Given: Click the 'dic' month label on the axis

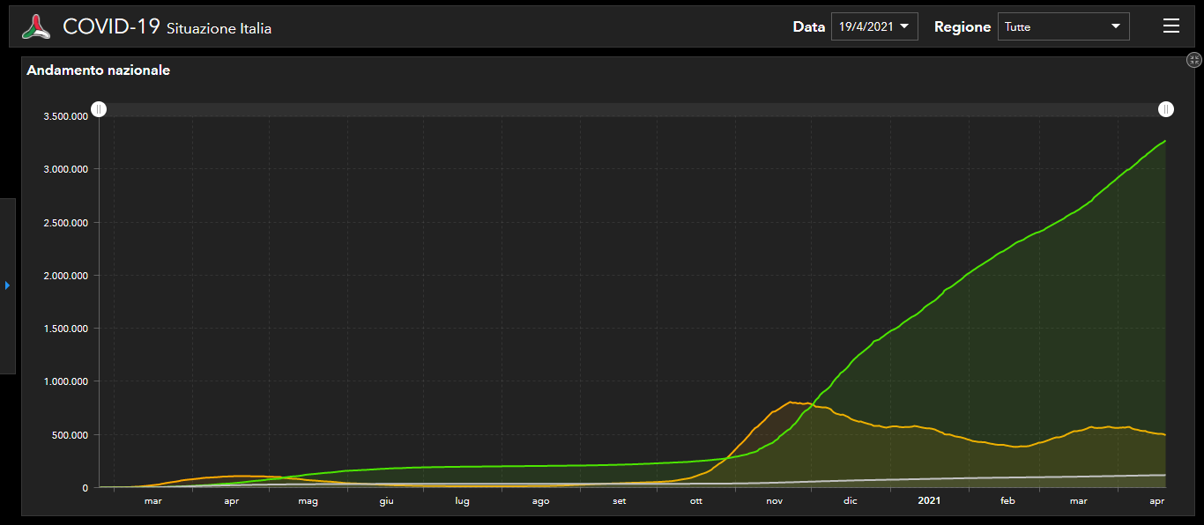Looking at the screenshot, I should 850,501.
